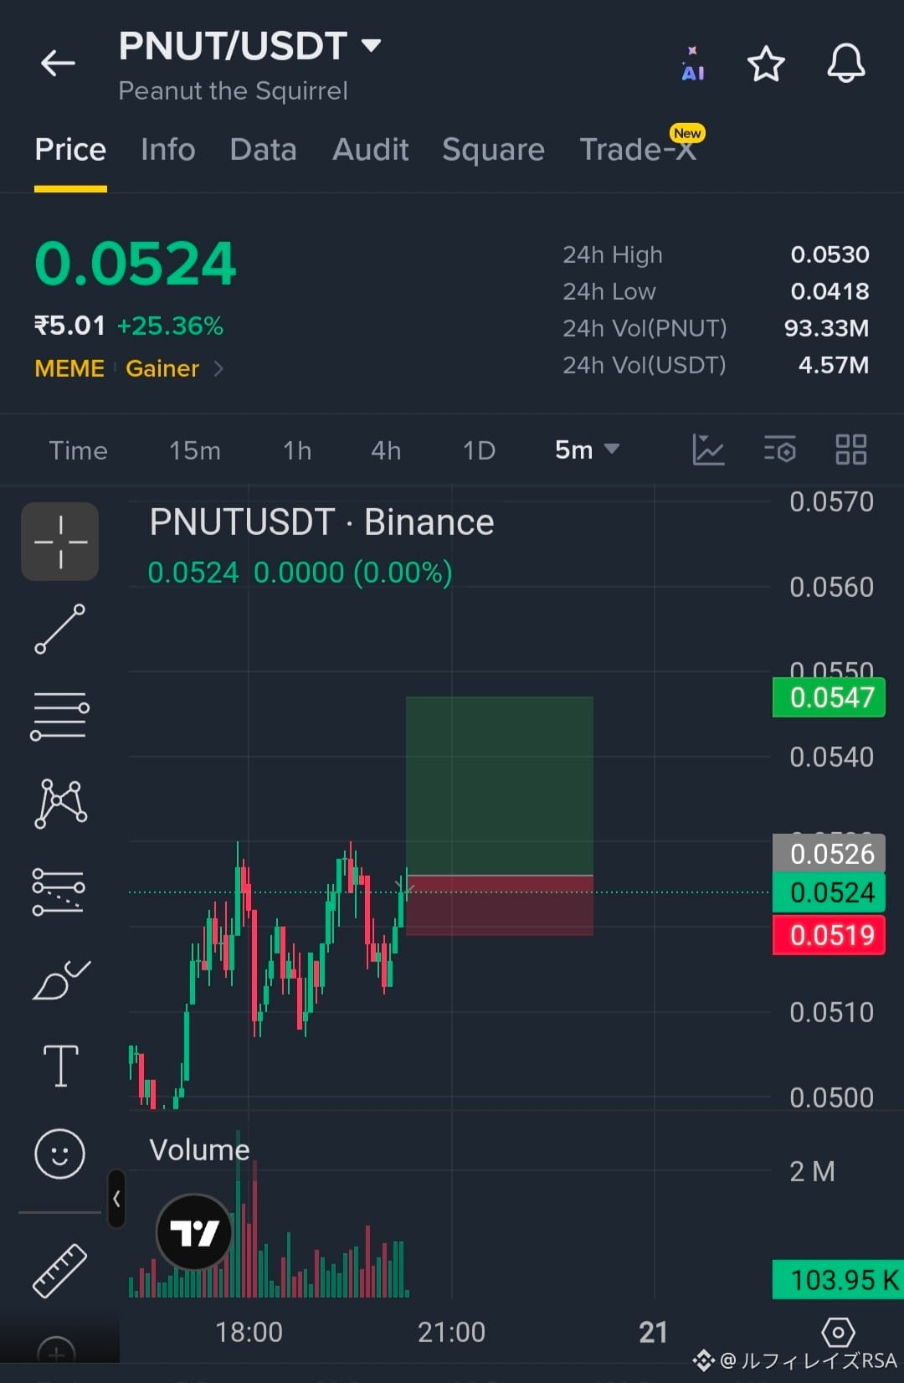Click the 103.95 K volume label
This screenshot has width=904, height=1383.
point(838,1280)
